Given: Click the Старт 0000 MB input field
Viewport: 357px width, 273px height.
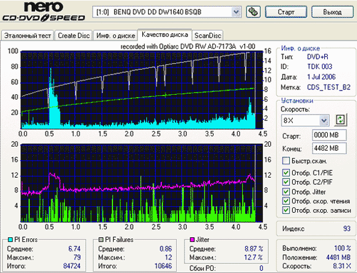Looking at the screenshot, I should pos(330,135).
